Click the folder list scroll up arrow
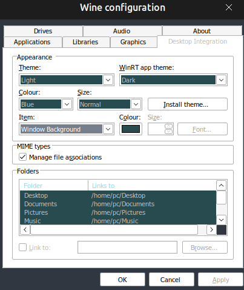This screenshot has width=244, height=290. pos(221,186)
